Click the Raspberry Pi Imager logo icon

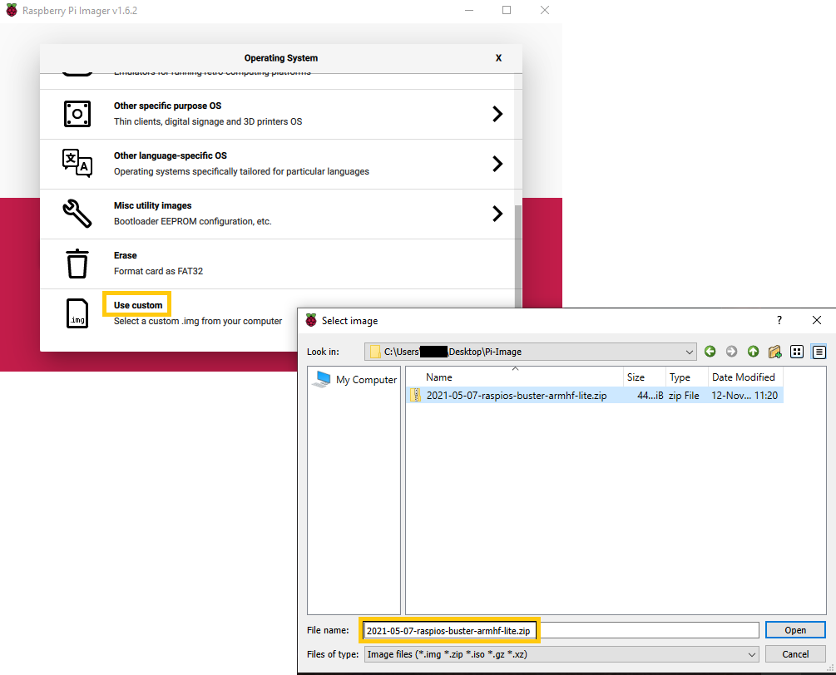(x=12, y=10)
